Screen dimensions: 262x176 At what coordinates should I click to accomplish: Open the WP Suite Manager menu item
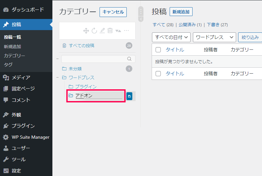30,137
